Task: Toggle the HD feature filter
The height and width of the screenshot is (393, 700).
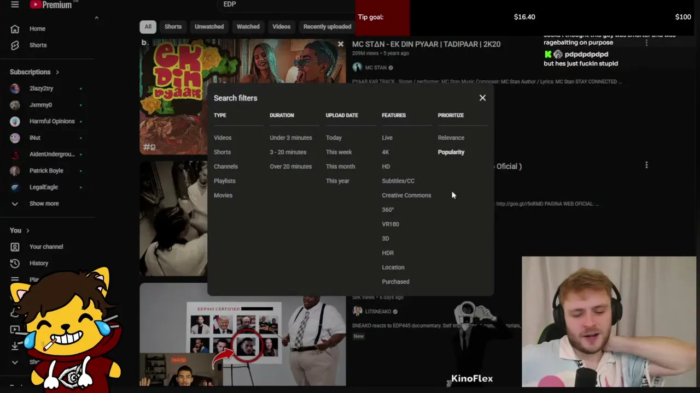Action: 386,166
